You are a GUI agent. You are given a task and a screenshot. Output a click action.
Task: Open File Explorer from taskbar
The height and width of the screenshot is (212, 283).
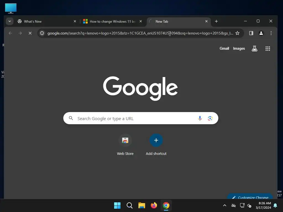coord(142,205)
